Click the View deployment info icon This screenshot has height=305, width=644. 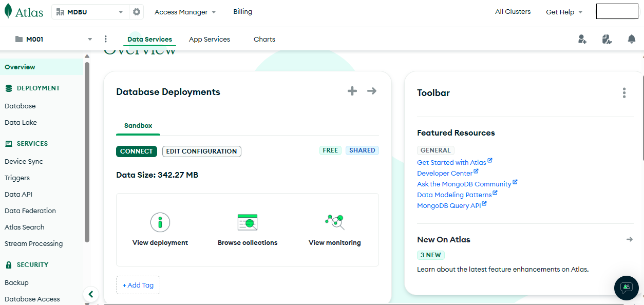160,222
